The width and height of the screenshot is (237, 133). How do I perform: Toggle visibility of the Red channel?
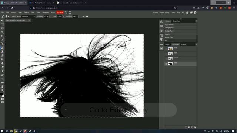166,54
